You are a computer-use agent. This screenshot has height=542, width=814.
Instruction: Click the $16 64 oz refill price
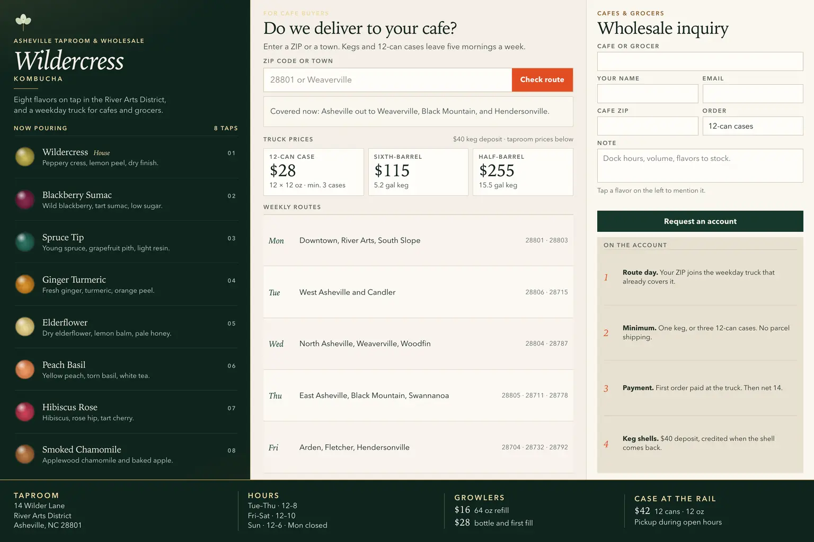(481, 510)
